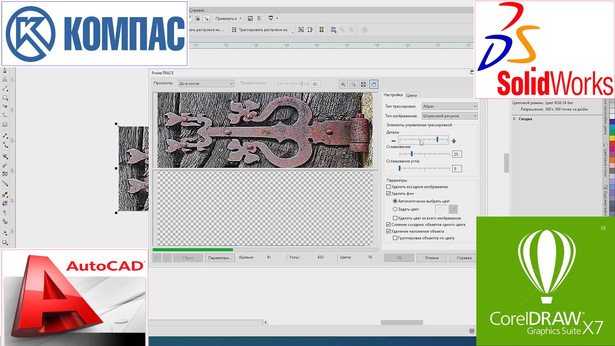The width and height of the screenshot is (615, 346).
Task: Click the Деталь minus button
Action: (393, 141)
